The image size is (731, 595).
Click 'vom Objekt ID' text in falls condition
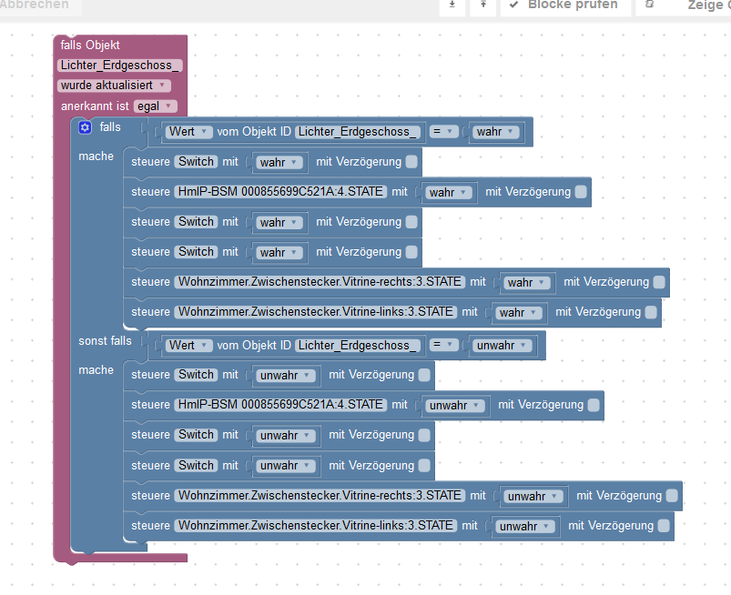[x=254, y=132]
